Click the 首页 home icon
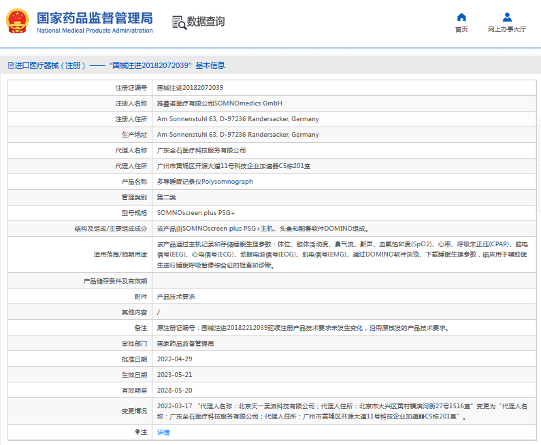The width and height of the screenshot is (541, 445). 461,17
